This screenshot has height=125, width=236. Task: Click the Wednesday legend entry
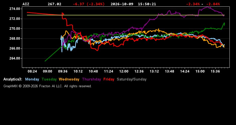(x=69, y=79)
